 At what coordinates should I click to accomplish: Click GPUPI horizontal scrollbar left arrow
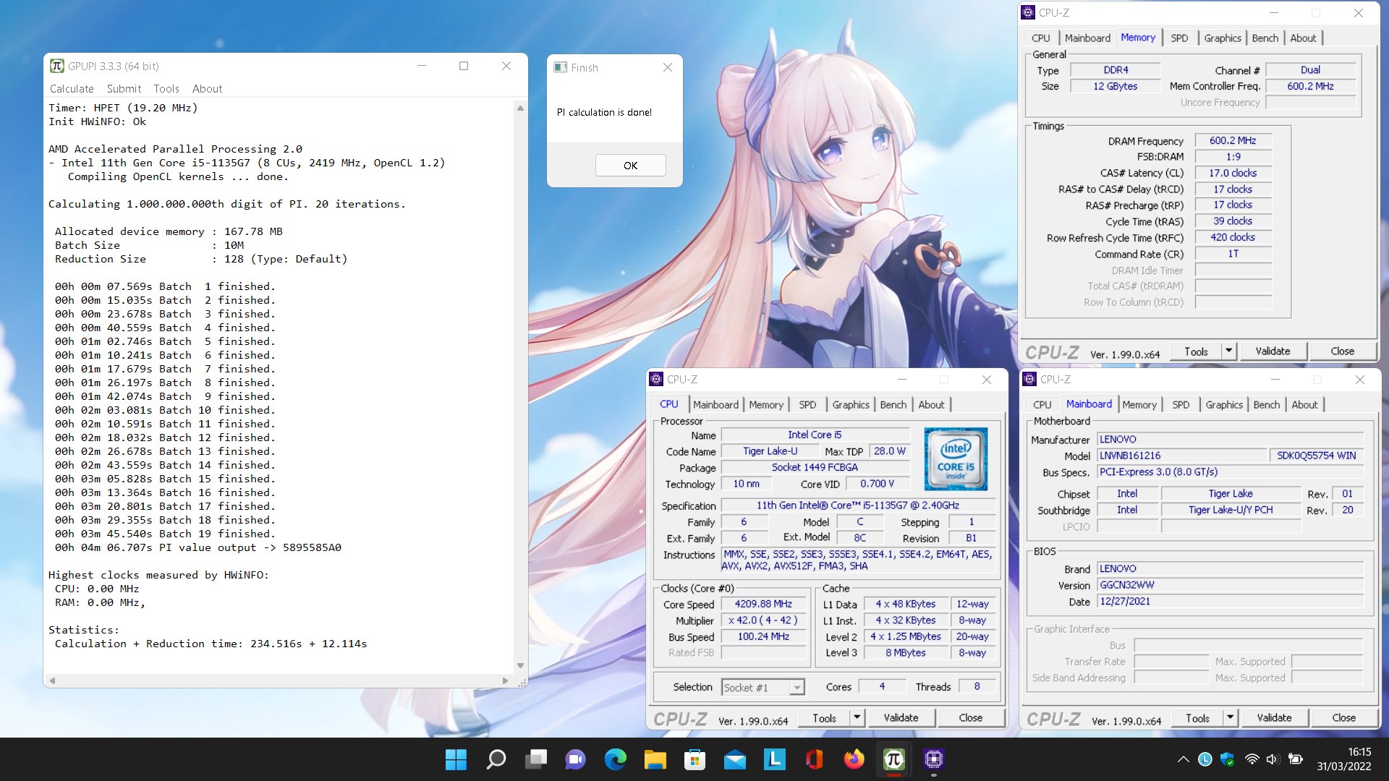click(52, 680)
